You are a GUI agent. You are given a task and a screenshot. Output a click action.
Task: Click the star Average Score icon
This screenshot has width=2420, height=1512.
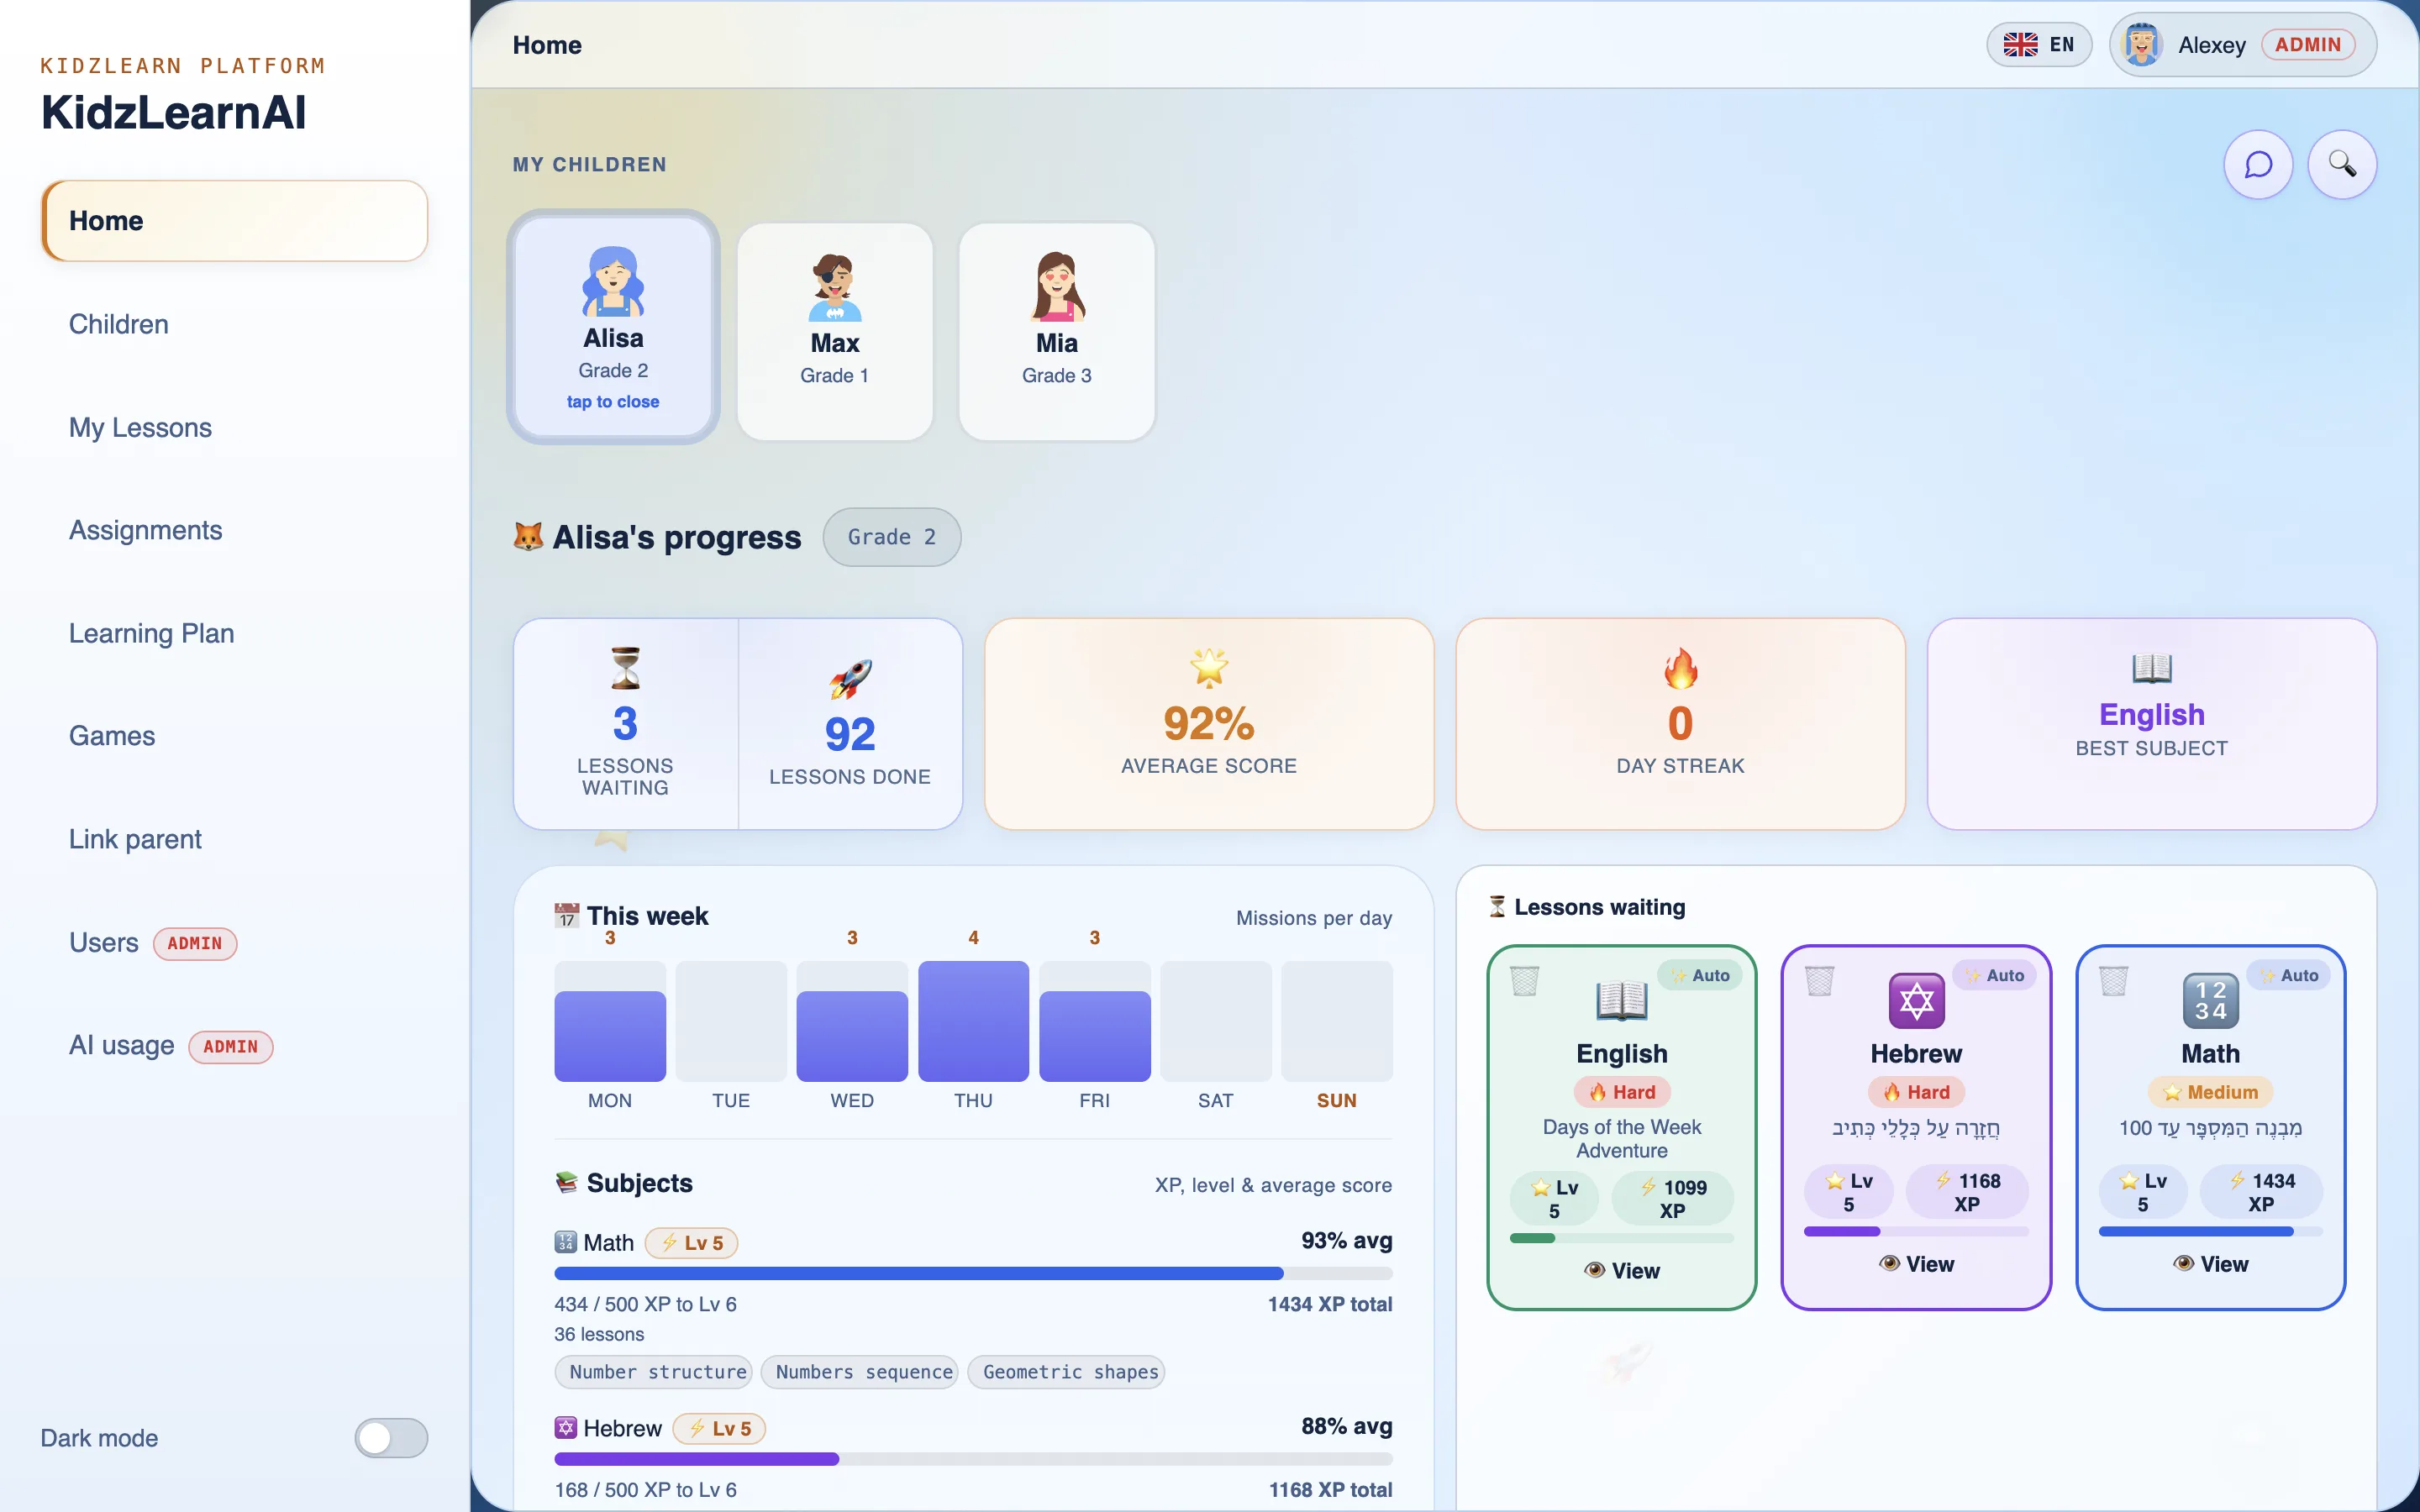pos(1209,668)
